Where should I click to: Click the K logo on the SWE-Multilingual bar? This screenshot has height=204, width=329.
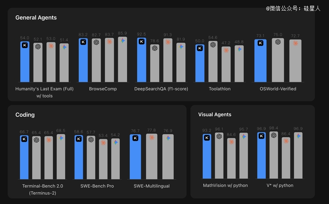coord(135,138)
